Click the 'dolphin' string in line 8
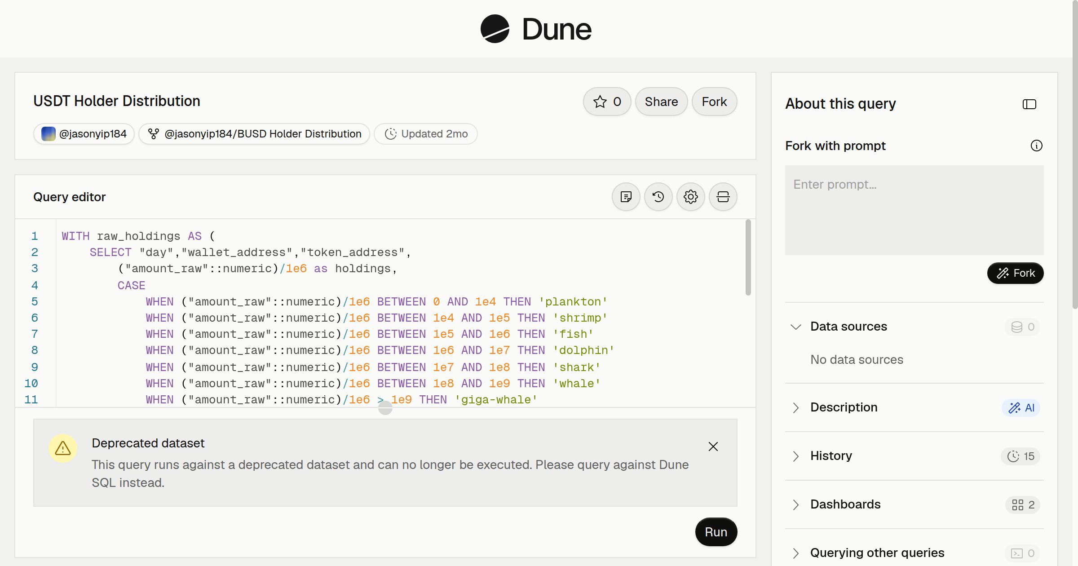The width and height of the screenshot is (1078, 566). coord(583,350)
